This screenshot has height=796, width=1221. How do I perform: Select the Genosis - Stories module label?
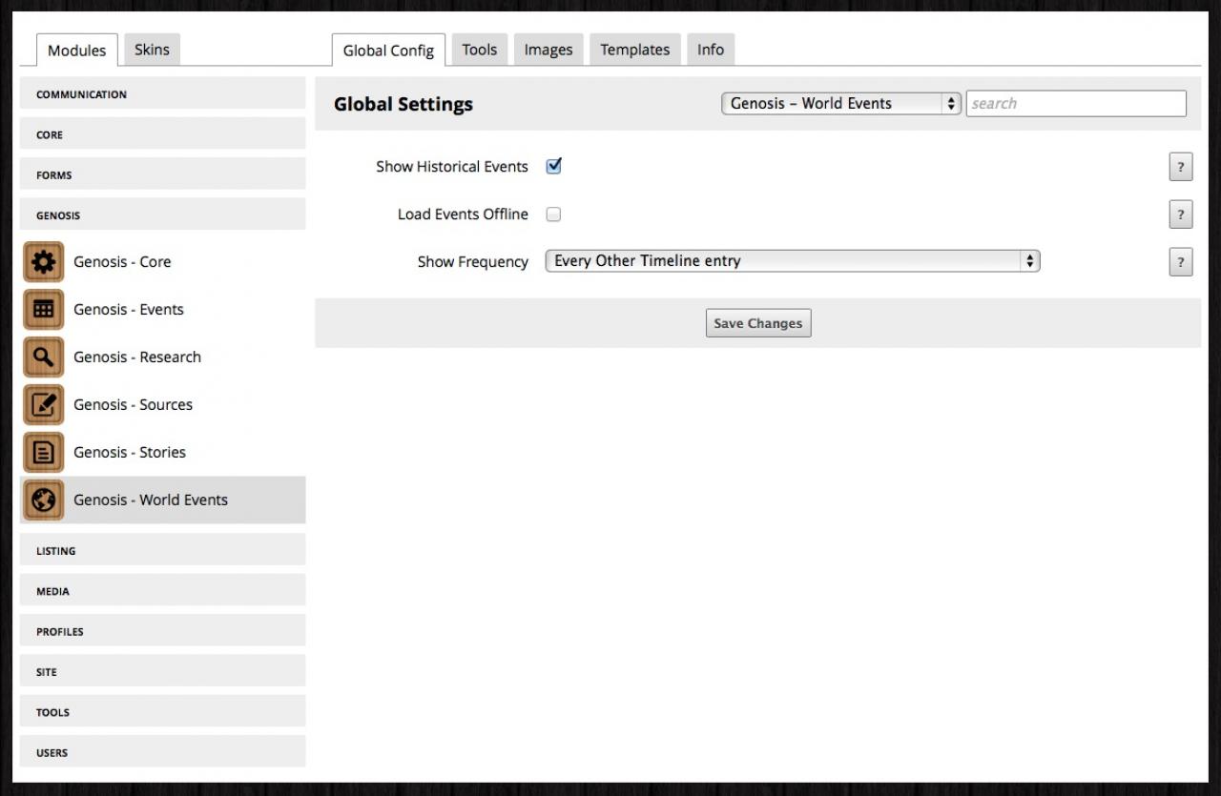coord(130,453)
